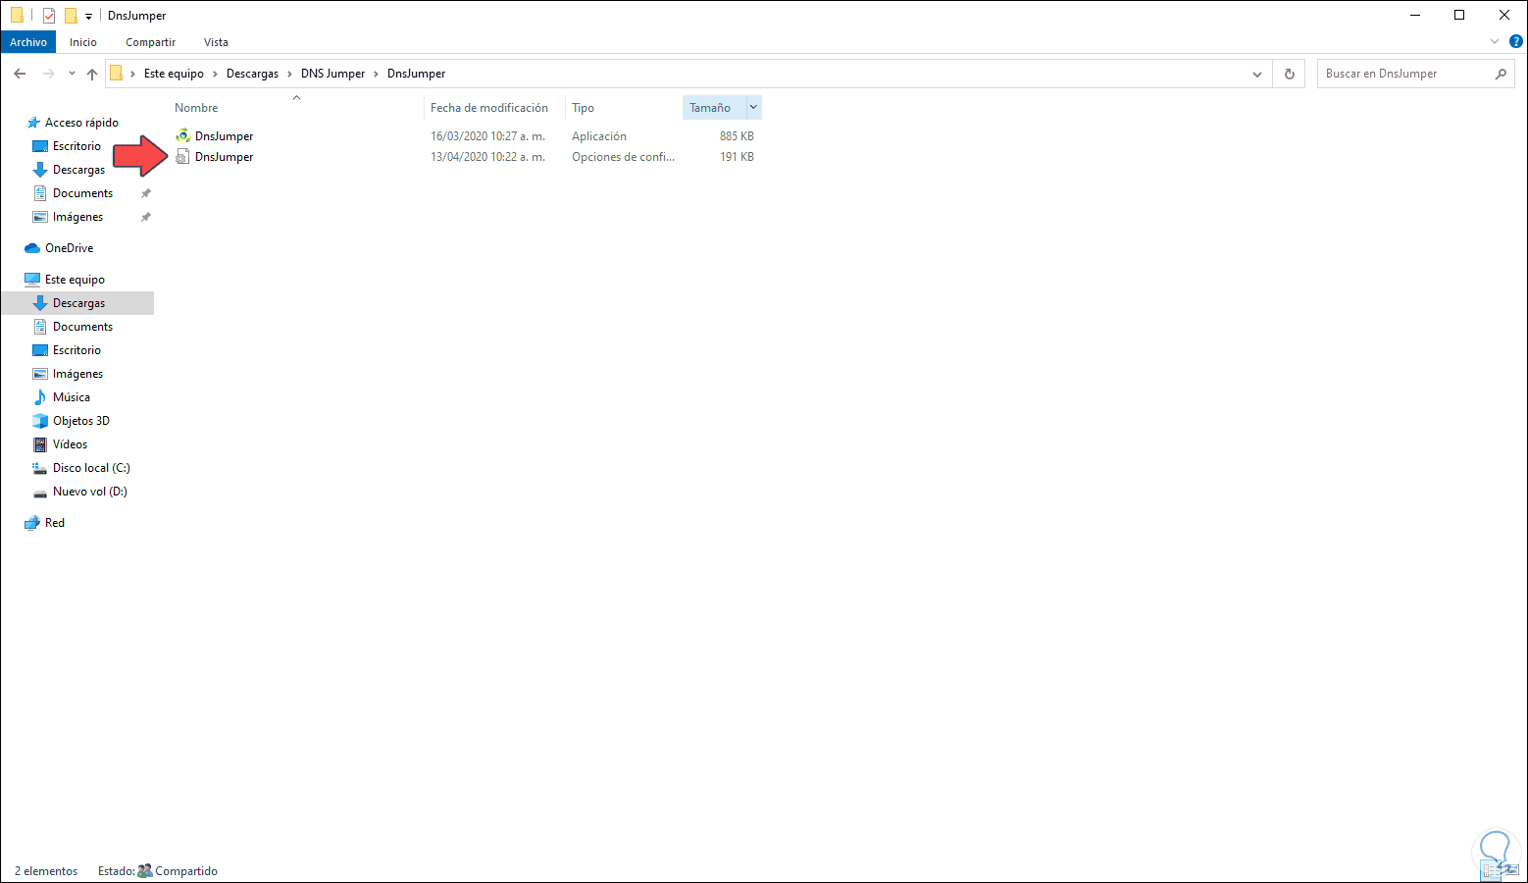The image size is (1528, 883).
Task: Go up one folder level
Action: (x=92, y=74)
